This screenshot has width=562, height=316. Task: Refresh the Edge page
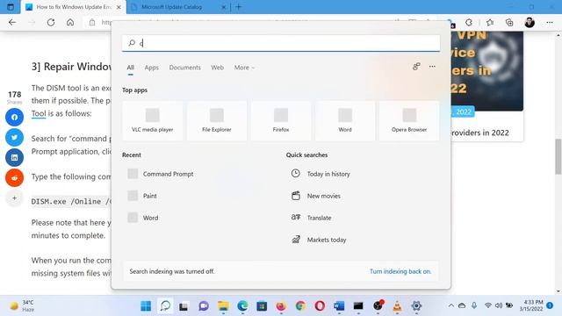point(51,22)
